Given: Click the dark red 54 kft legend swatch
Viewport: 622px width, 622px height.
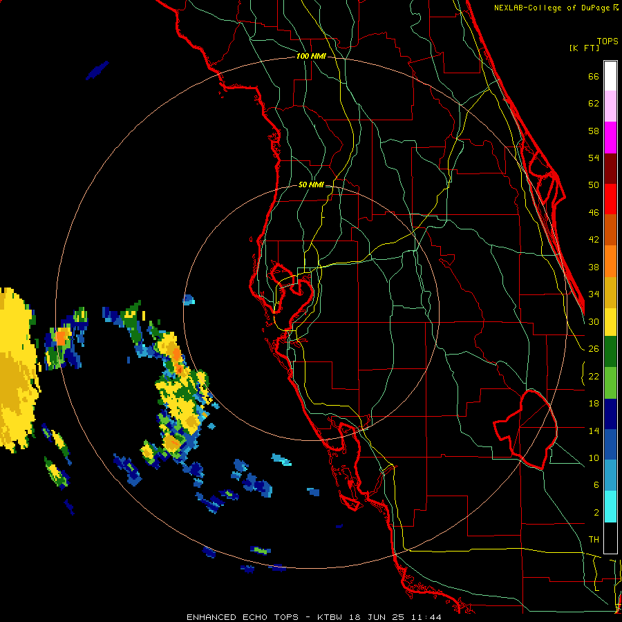Looking at the screenshot, I should click(610, 169).
